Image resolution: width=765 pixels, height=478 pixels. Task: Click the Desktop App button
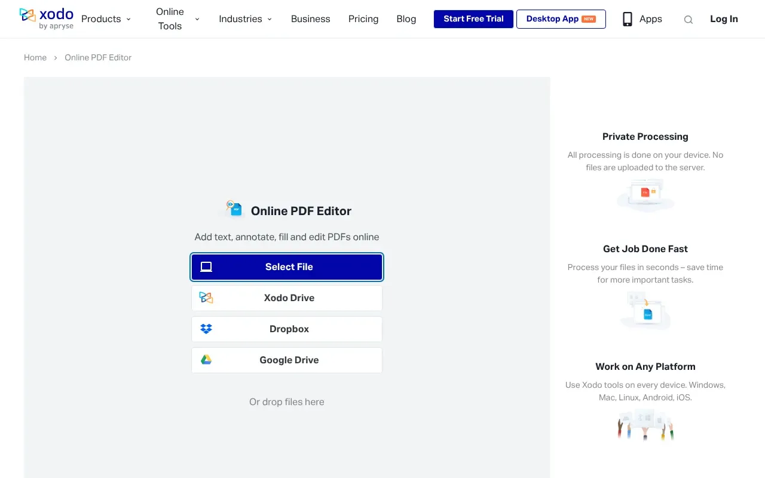tap(561, 19)
